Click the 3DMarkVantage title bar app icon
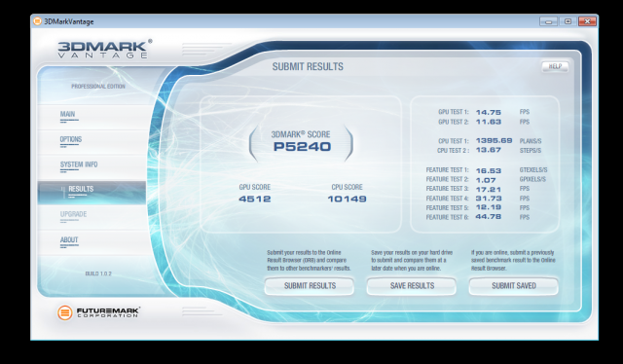Viewport: 623px width, 364px height. click(x=37, y=21)
